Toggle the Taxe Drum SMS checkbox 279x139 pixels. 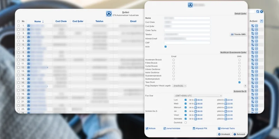[239, 82]
